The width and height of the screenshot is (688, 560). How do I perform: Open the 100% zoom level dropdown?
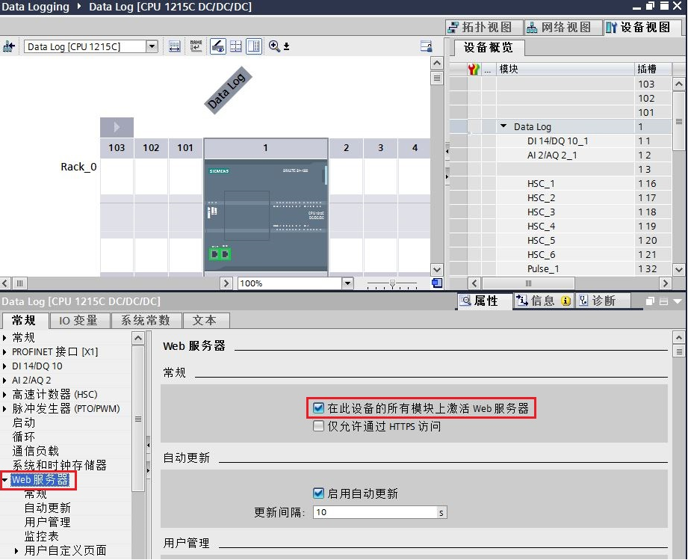point(347,283)
